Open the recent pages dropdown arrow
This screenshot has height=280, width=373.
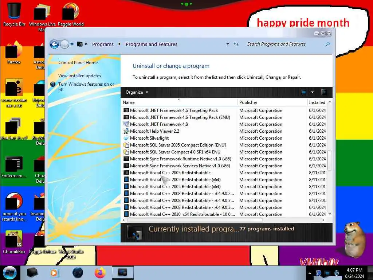point(72,44)
